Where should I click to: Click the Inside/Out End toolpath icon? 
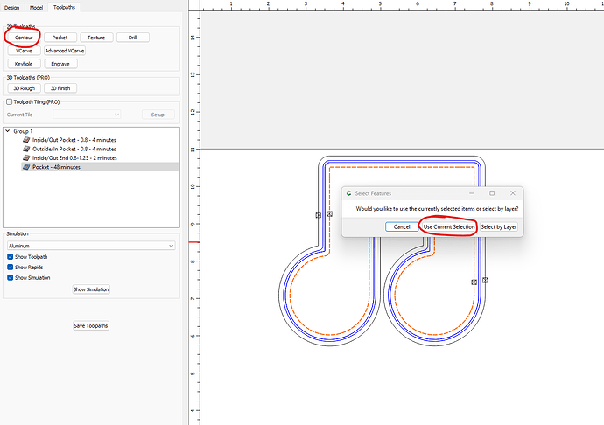click(x=26, y=157)
